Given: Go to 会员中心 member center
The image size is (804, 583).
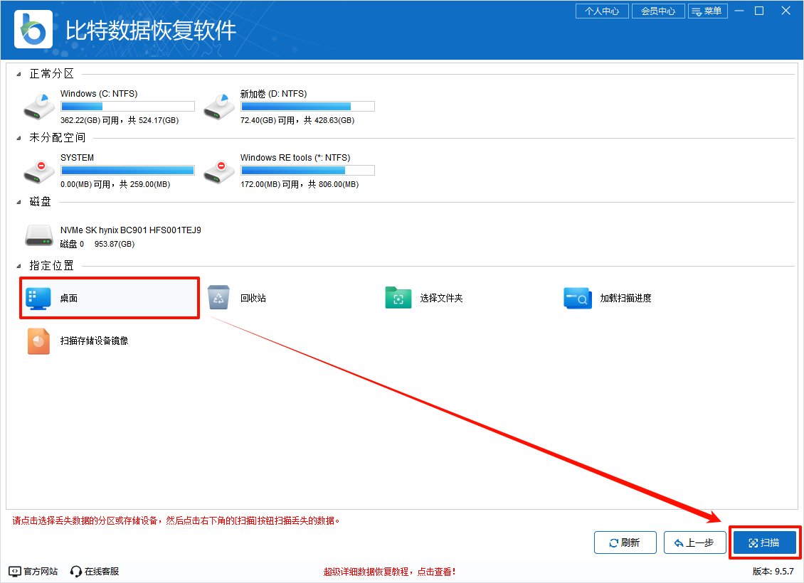Looking at the screenshot, I should (x=657, y=11).
